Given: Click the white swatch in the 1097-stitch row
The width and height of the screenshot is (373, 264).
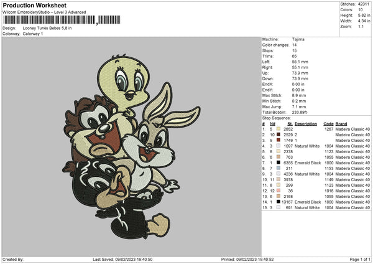Looking at the screenshot, I should pyautogui.click(x=279, y=146).
